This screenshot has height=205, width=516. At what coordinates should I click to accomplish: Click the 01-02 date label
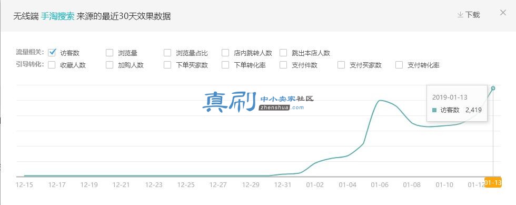pos(315,185)
